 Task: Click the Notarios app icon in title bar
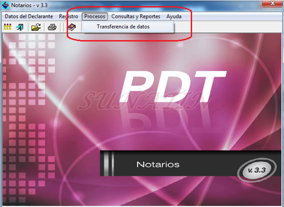(x=5, y=6)
